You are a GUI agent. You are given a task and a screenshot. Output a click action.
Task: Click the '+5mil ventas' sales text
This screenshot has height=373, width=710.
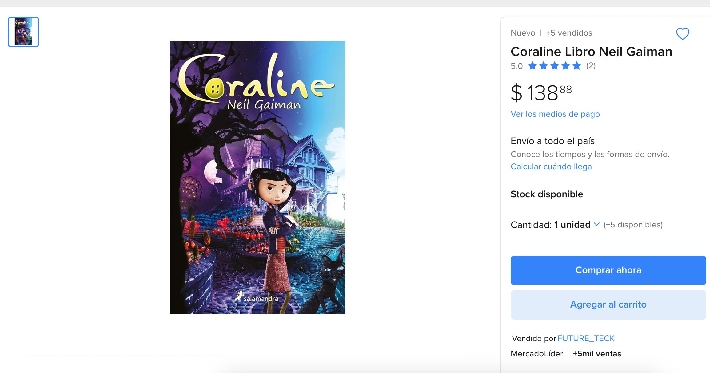coord(597,354)
